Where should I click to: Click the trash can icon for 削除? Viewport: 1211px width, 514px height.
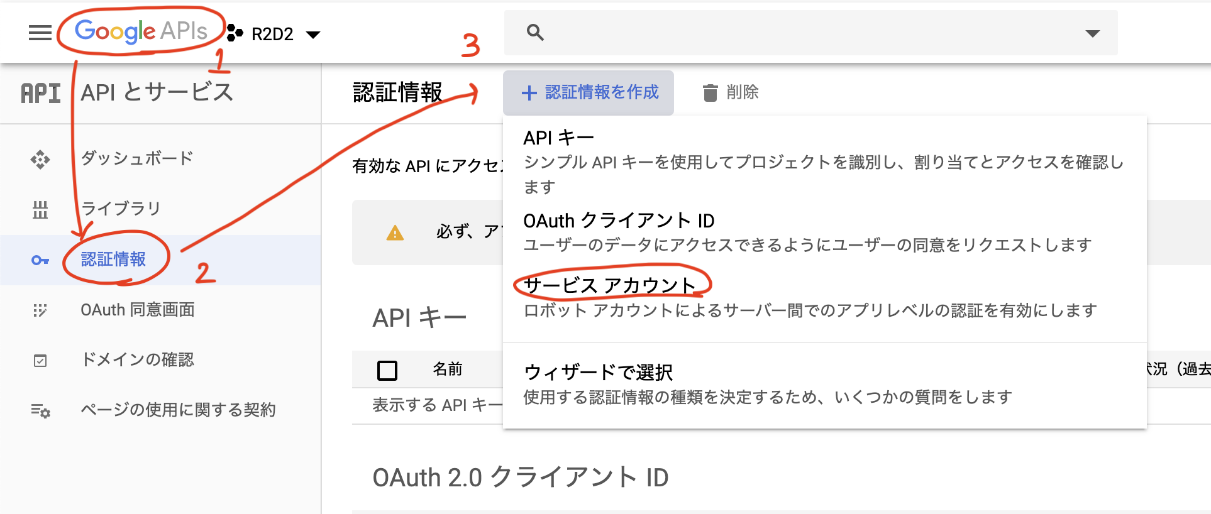coord(710,93)
